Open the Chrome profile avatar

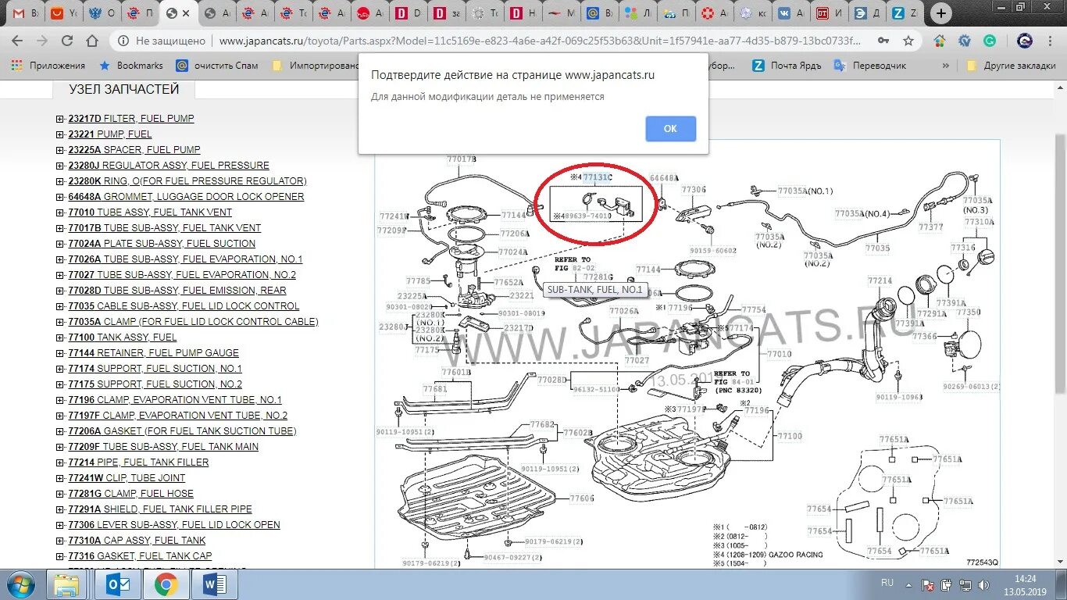(1024, 41)
